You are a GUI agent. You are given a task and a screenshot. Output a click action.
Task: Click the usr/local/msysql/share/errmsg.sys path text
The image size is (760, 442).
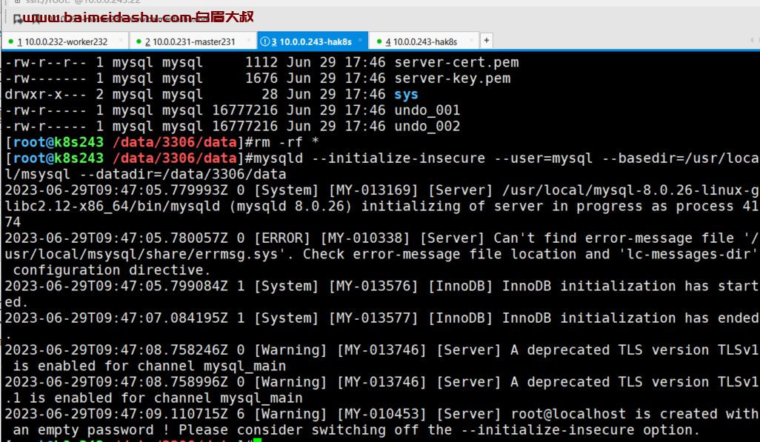pos(141,255)
